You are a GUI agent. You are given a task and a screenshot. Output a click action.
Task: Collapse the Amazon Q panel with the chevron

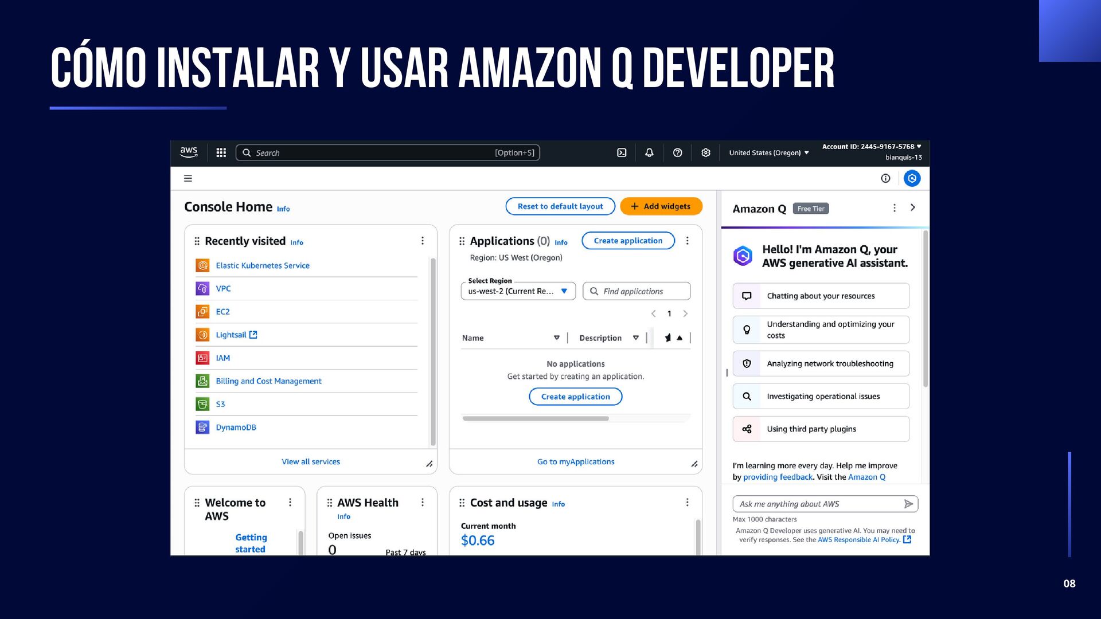913,207
